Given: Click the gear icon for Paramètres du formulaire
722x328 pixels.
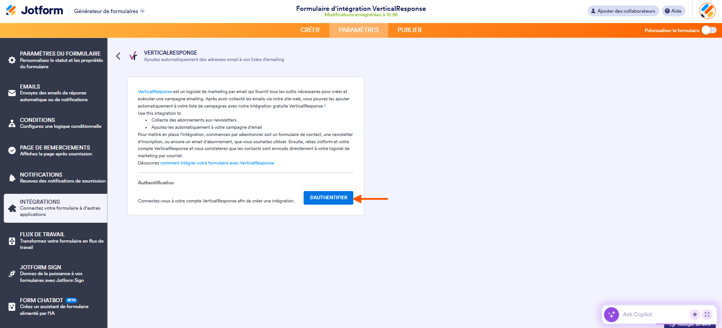Looking at the screenshot, I should [12, 60].
